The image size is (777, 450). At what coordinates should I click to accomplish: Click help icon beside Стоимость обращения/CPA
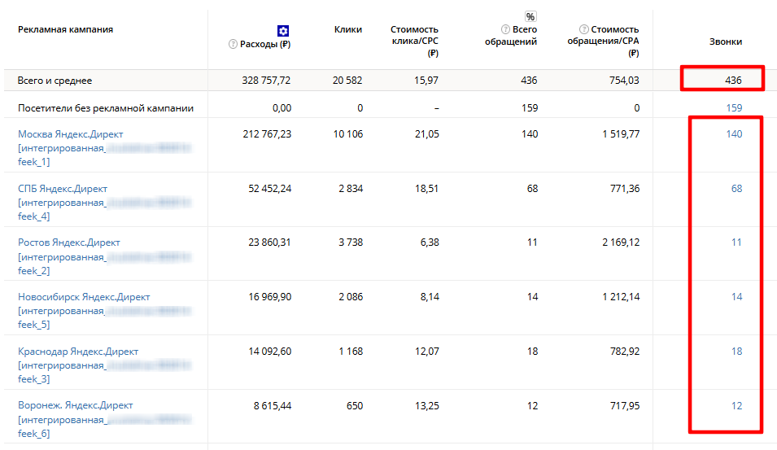pos(583,30)
